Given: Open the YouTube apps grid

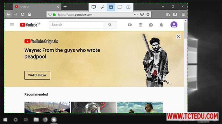Looking at the screenshot, I should [x=140, y=25].
